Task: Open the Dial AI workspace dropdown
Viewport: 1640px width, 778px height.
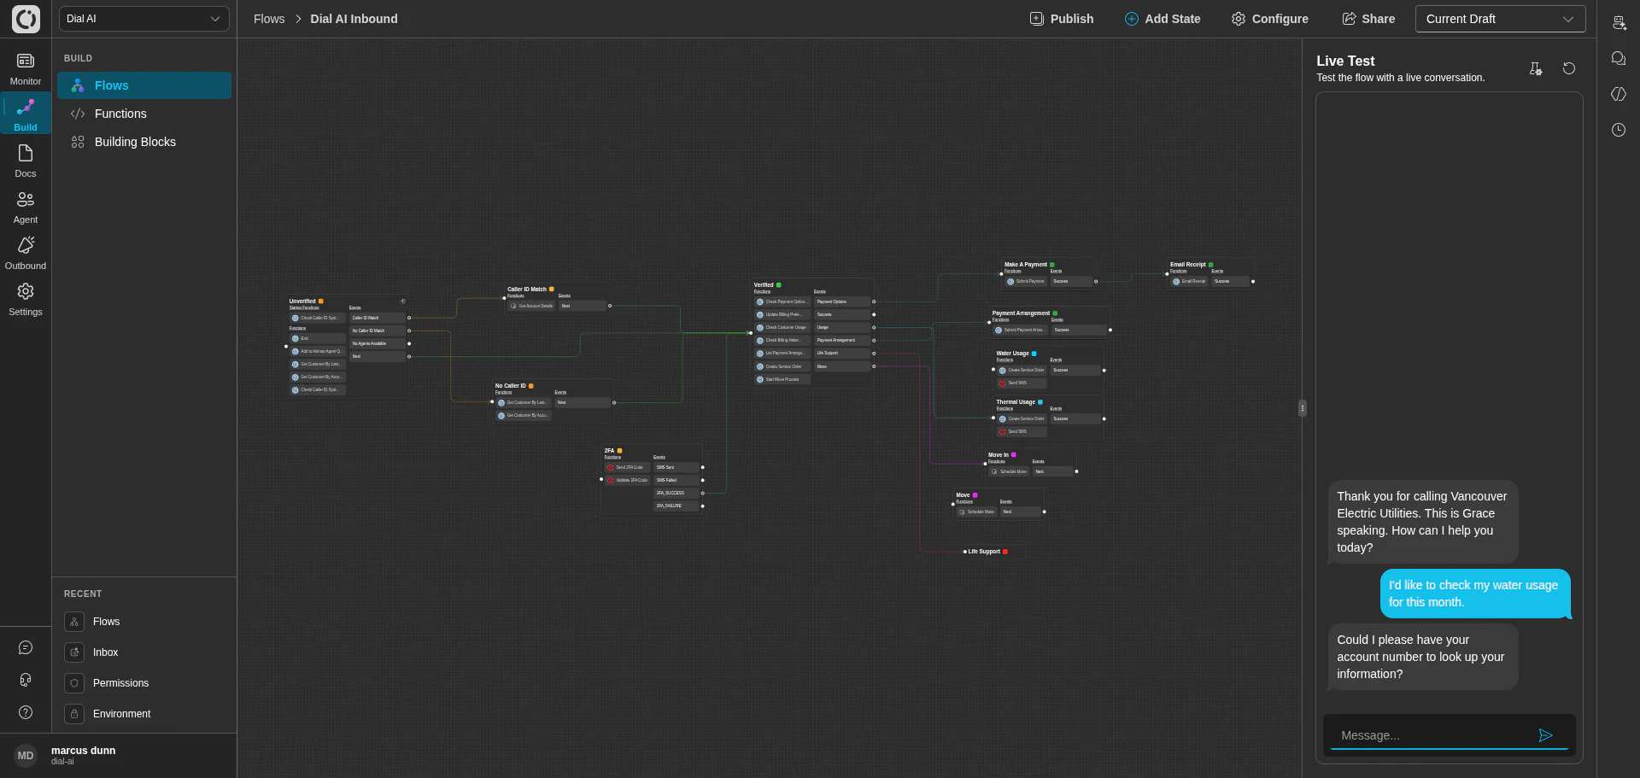Action: (x=144, y=19)
